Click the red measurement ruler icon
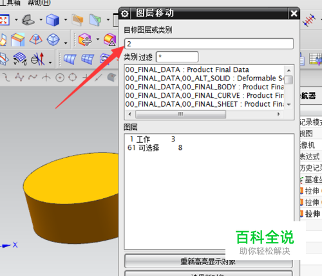The width and height of the screenshot is (322, 276). (x=308, y=20)
